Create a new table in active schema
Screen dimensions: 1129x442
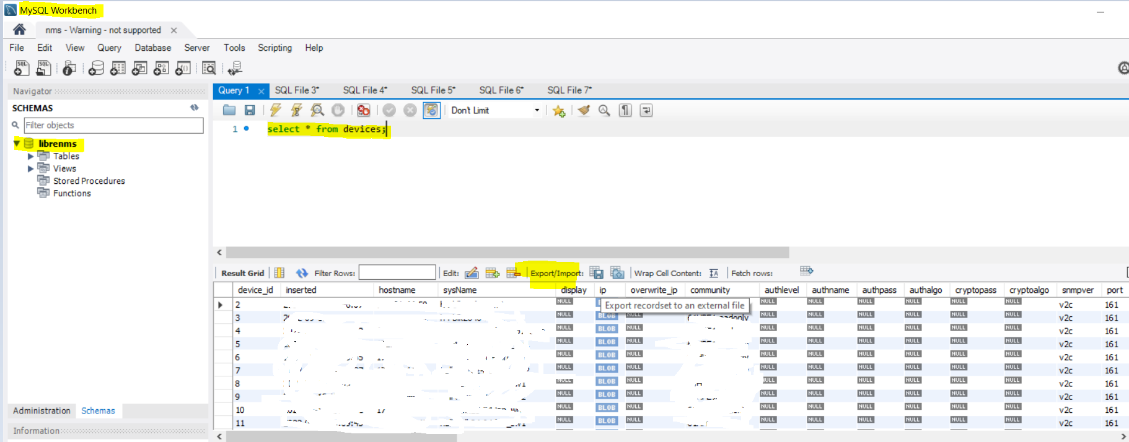coord(118,68)
